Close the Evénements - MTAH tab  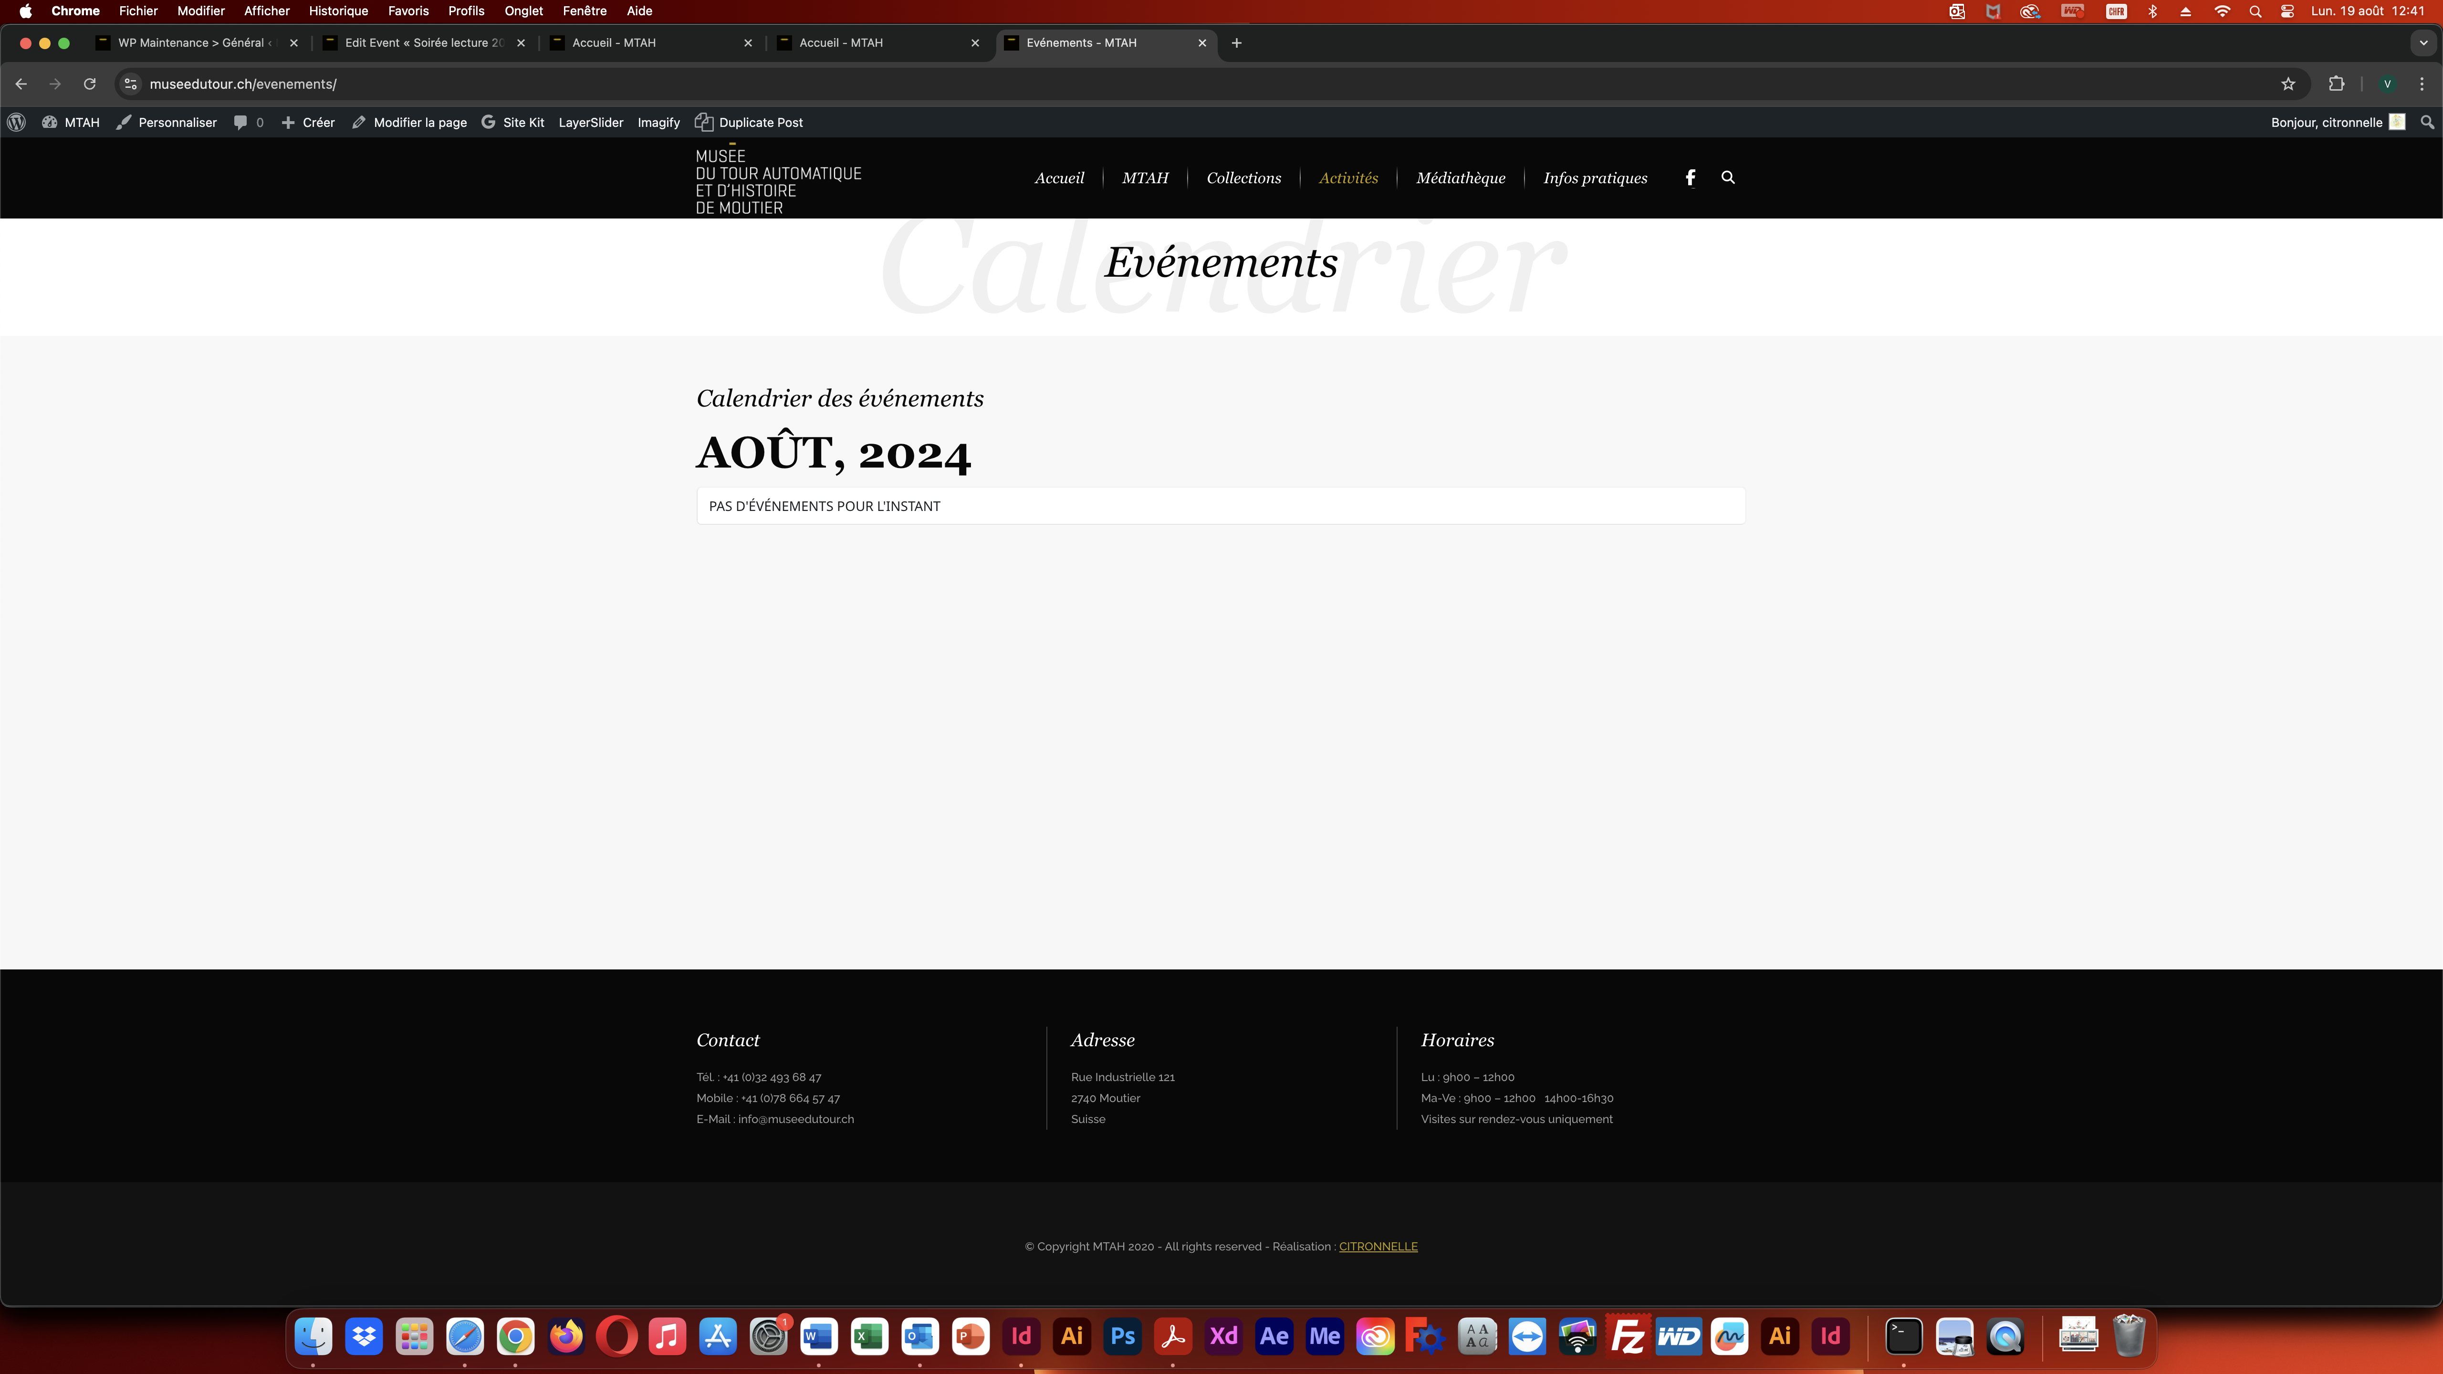[x=1202, y=42]
